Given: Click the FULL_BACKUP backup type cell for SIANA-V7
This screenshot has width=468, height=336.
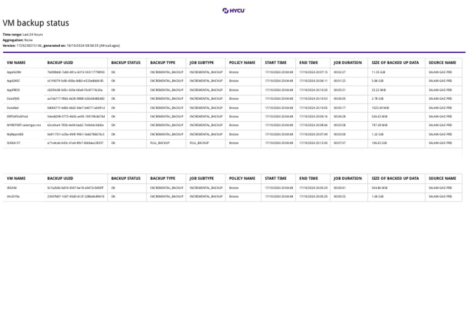Looking at the screenshot, I should point(160,143).
